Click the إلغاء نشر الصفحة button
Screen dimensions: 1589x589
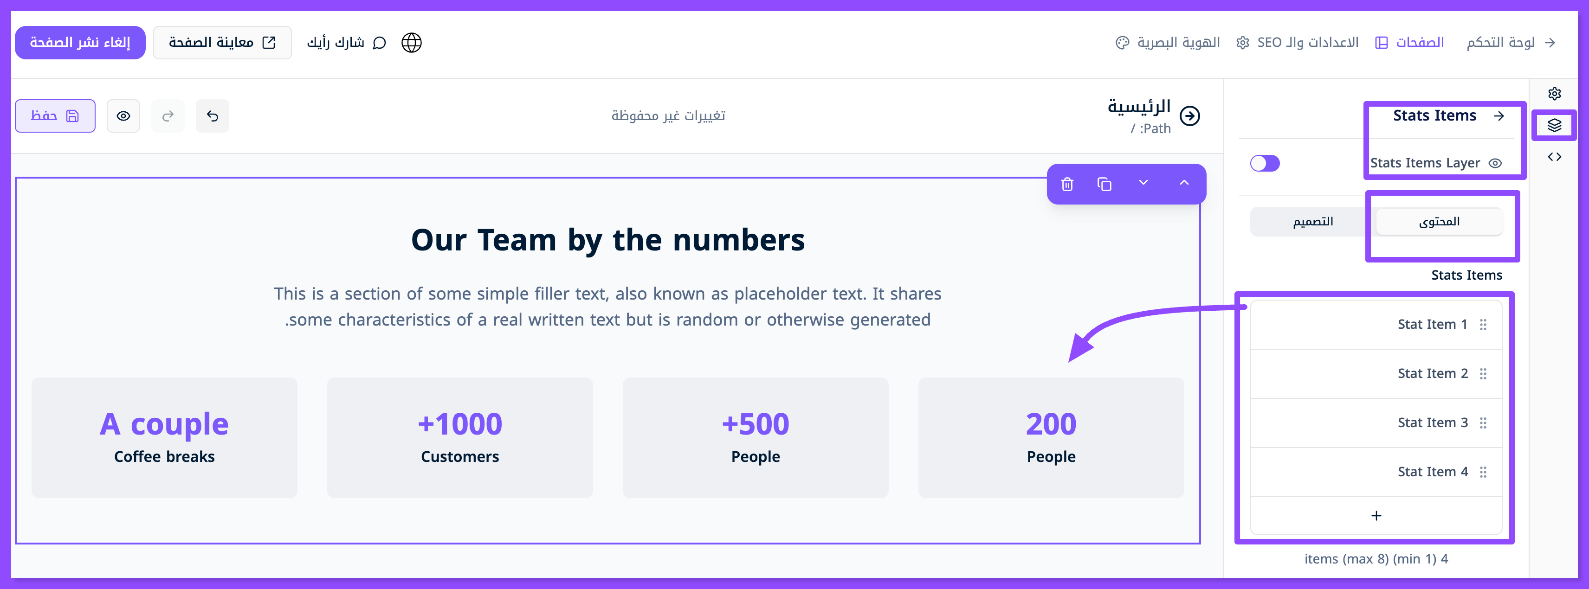(80, 43)
